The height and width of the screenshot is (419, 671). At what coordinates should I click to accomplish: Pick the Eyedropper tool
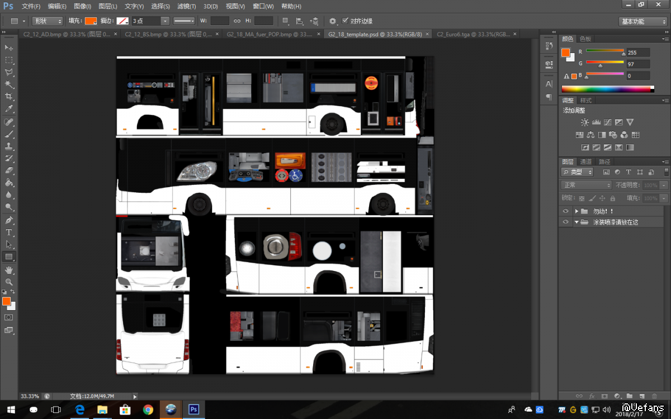pyautogui.click(x=9, y=109)
